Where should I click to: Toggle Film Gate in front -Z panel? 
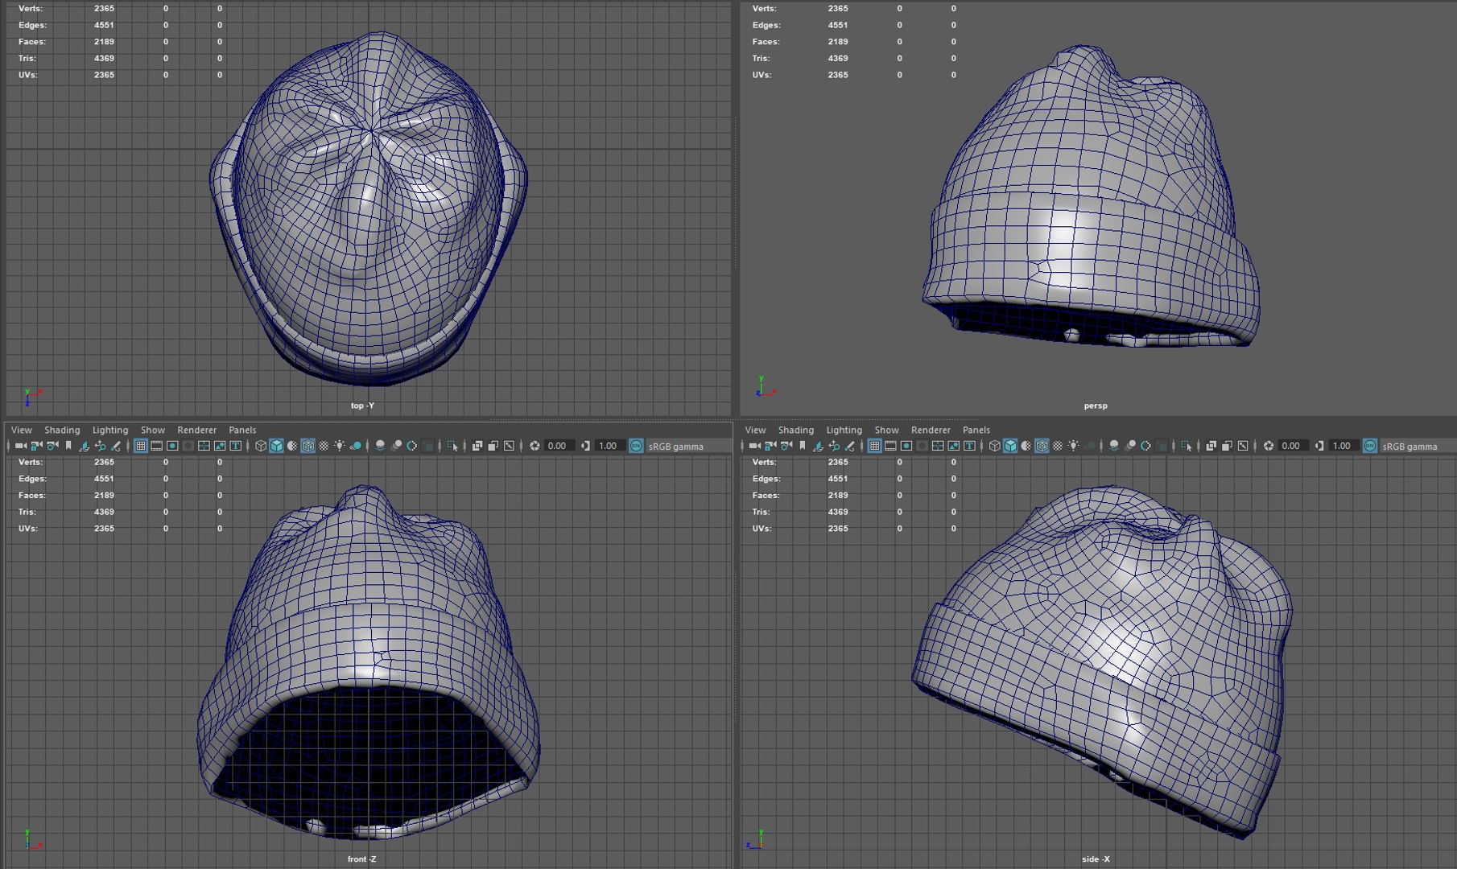[156, 446]
